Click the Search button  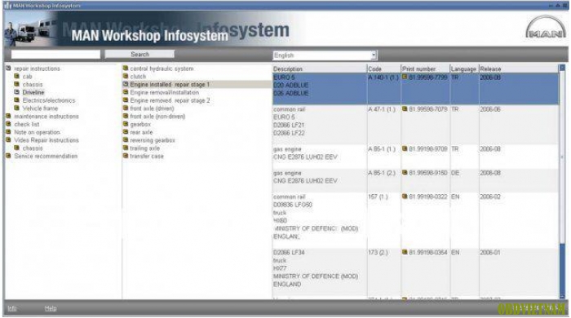pyautogui.click(x=139, y=54)
